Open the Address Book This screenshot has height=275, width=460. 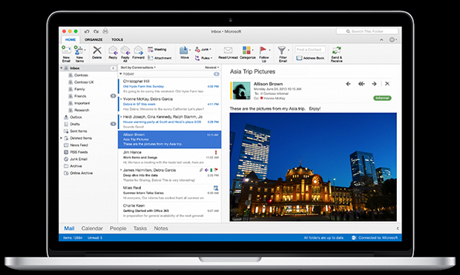[310, 58]
